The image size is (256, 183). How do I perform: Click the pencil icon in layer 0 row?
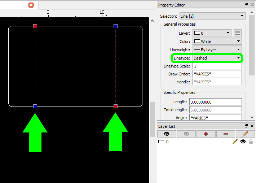235,142
